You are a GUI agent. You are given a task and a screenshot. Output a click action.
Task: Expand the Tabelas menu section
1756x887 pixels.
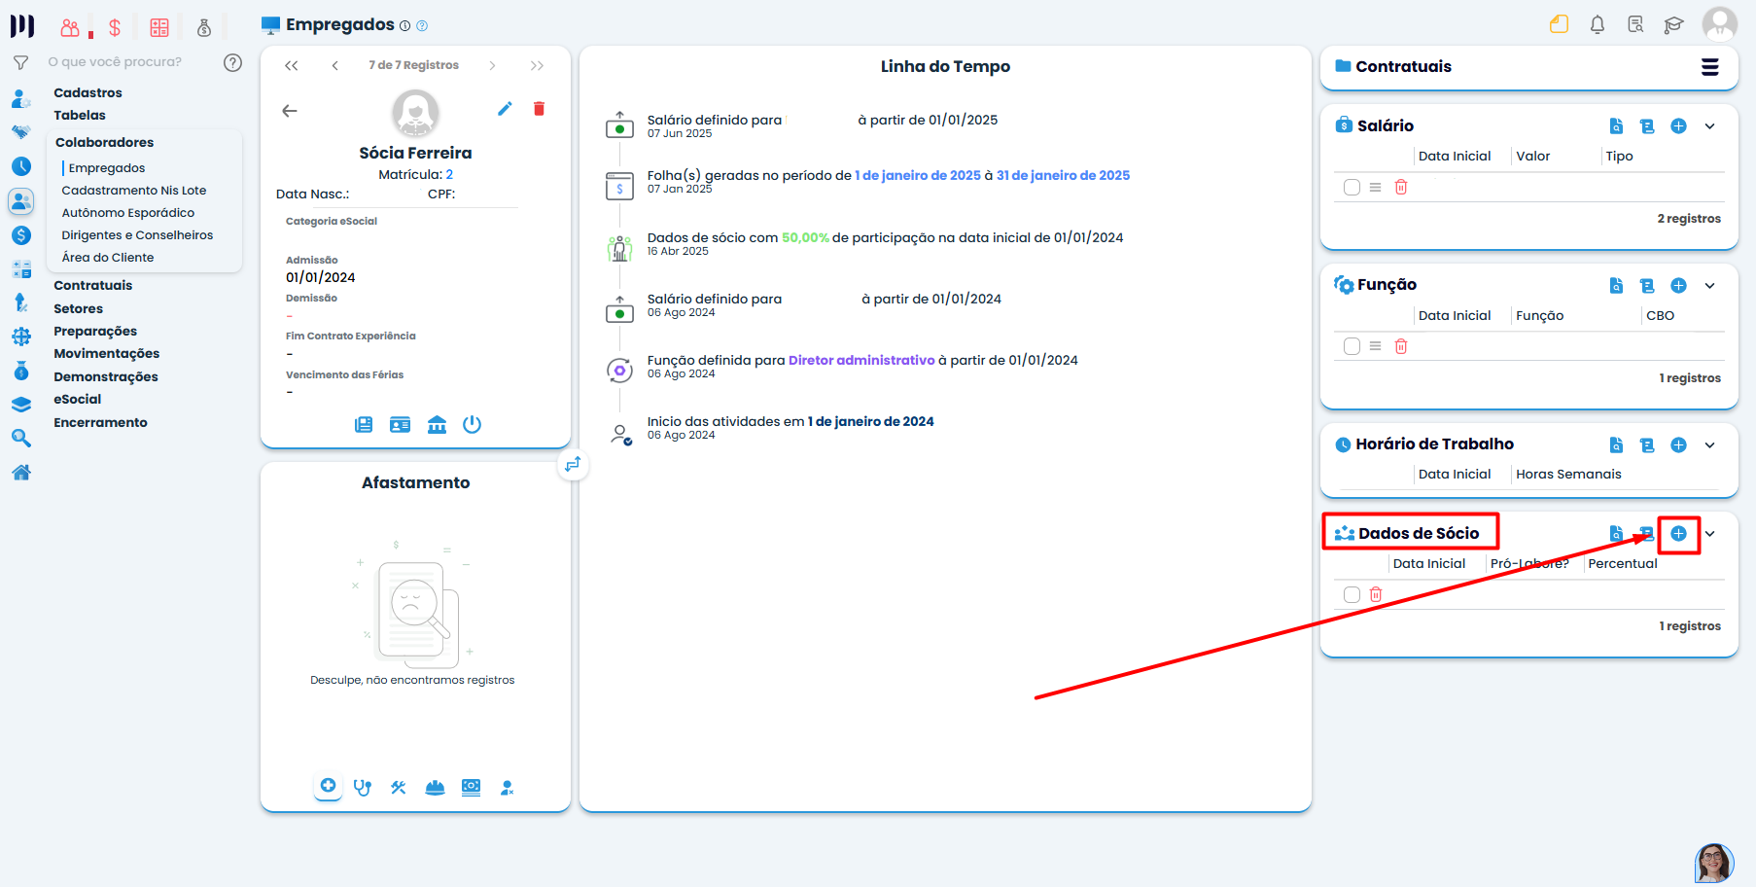pos(80,115)
